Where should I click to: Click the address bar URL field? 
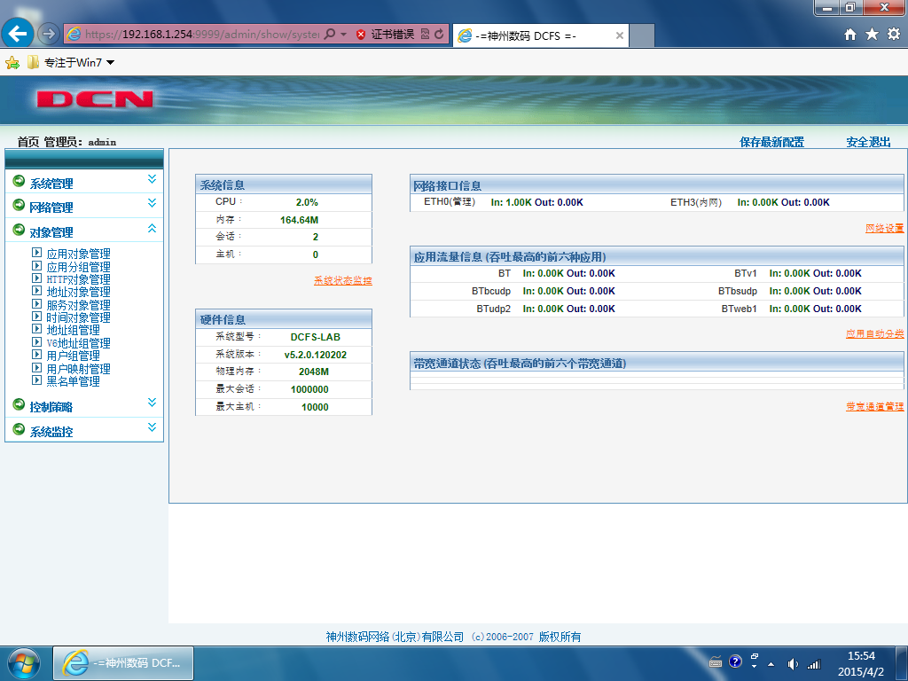coord(201,35)
